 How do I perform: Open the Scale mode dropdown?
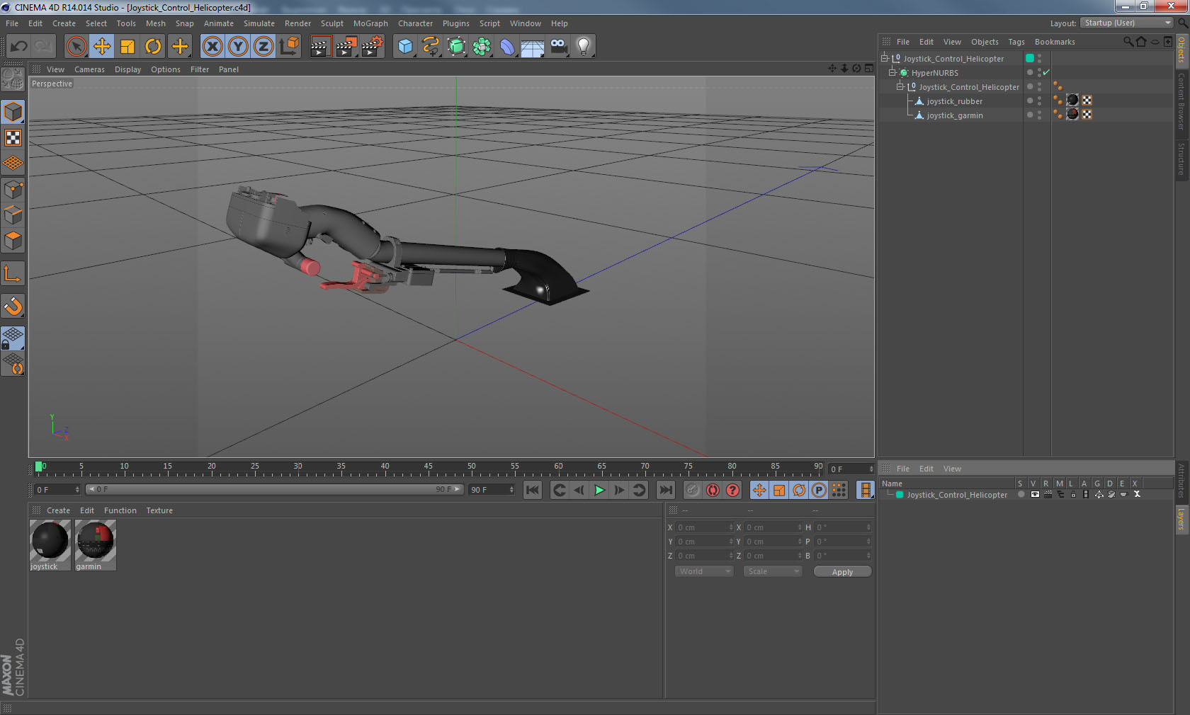(773, 571)
